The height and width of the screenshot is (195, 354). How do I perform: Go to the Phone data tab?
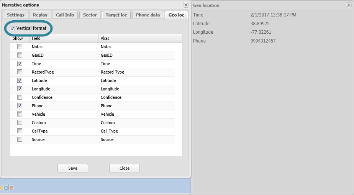(x=147, y=15)
